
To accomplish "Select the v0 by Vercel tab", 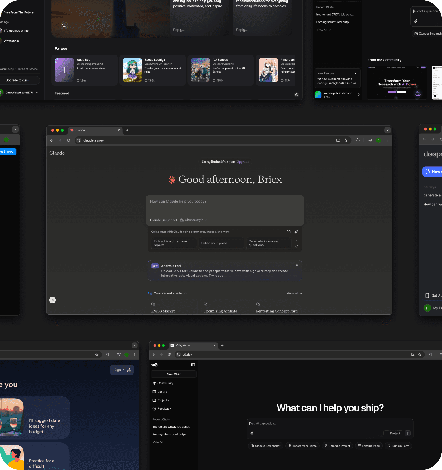I will 193,346.
